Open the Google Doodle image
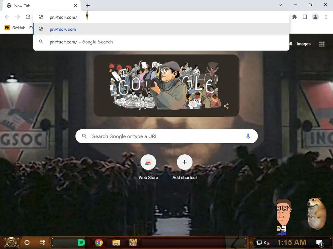 166,86
